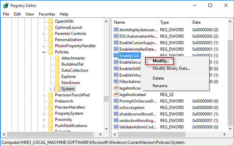Click the PushNotifications folder icon
234x146 pixels.
(x=51, y=126)
